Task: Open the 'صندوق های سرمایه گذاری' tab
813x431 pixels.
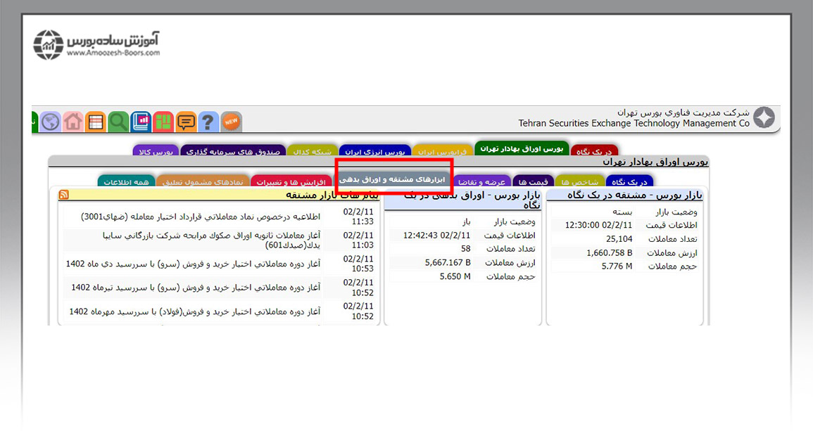Action: (x=233, y=151)
